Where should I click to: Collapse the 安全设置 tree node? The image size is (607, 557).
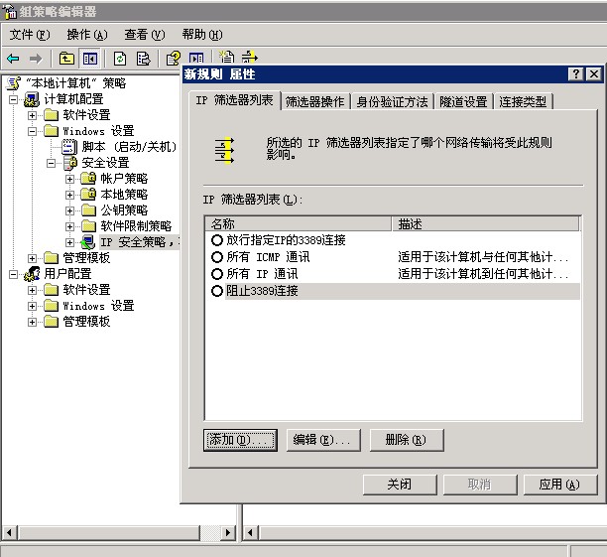[x=52, y=163]
